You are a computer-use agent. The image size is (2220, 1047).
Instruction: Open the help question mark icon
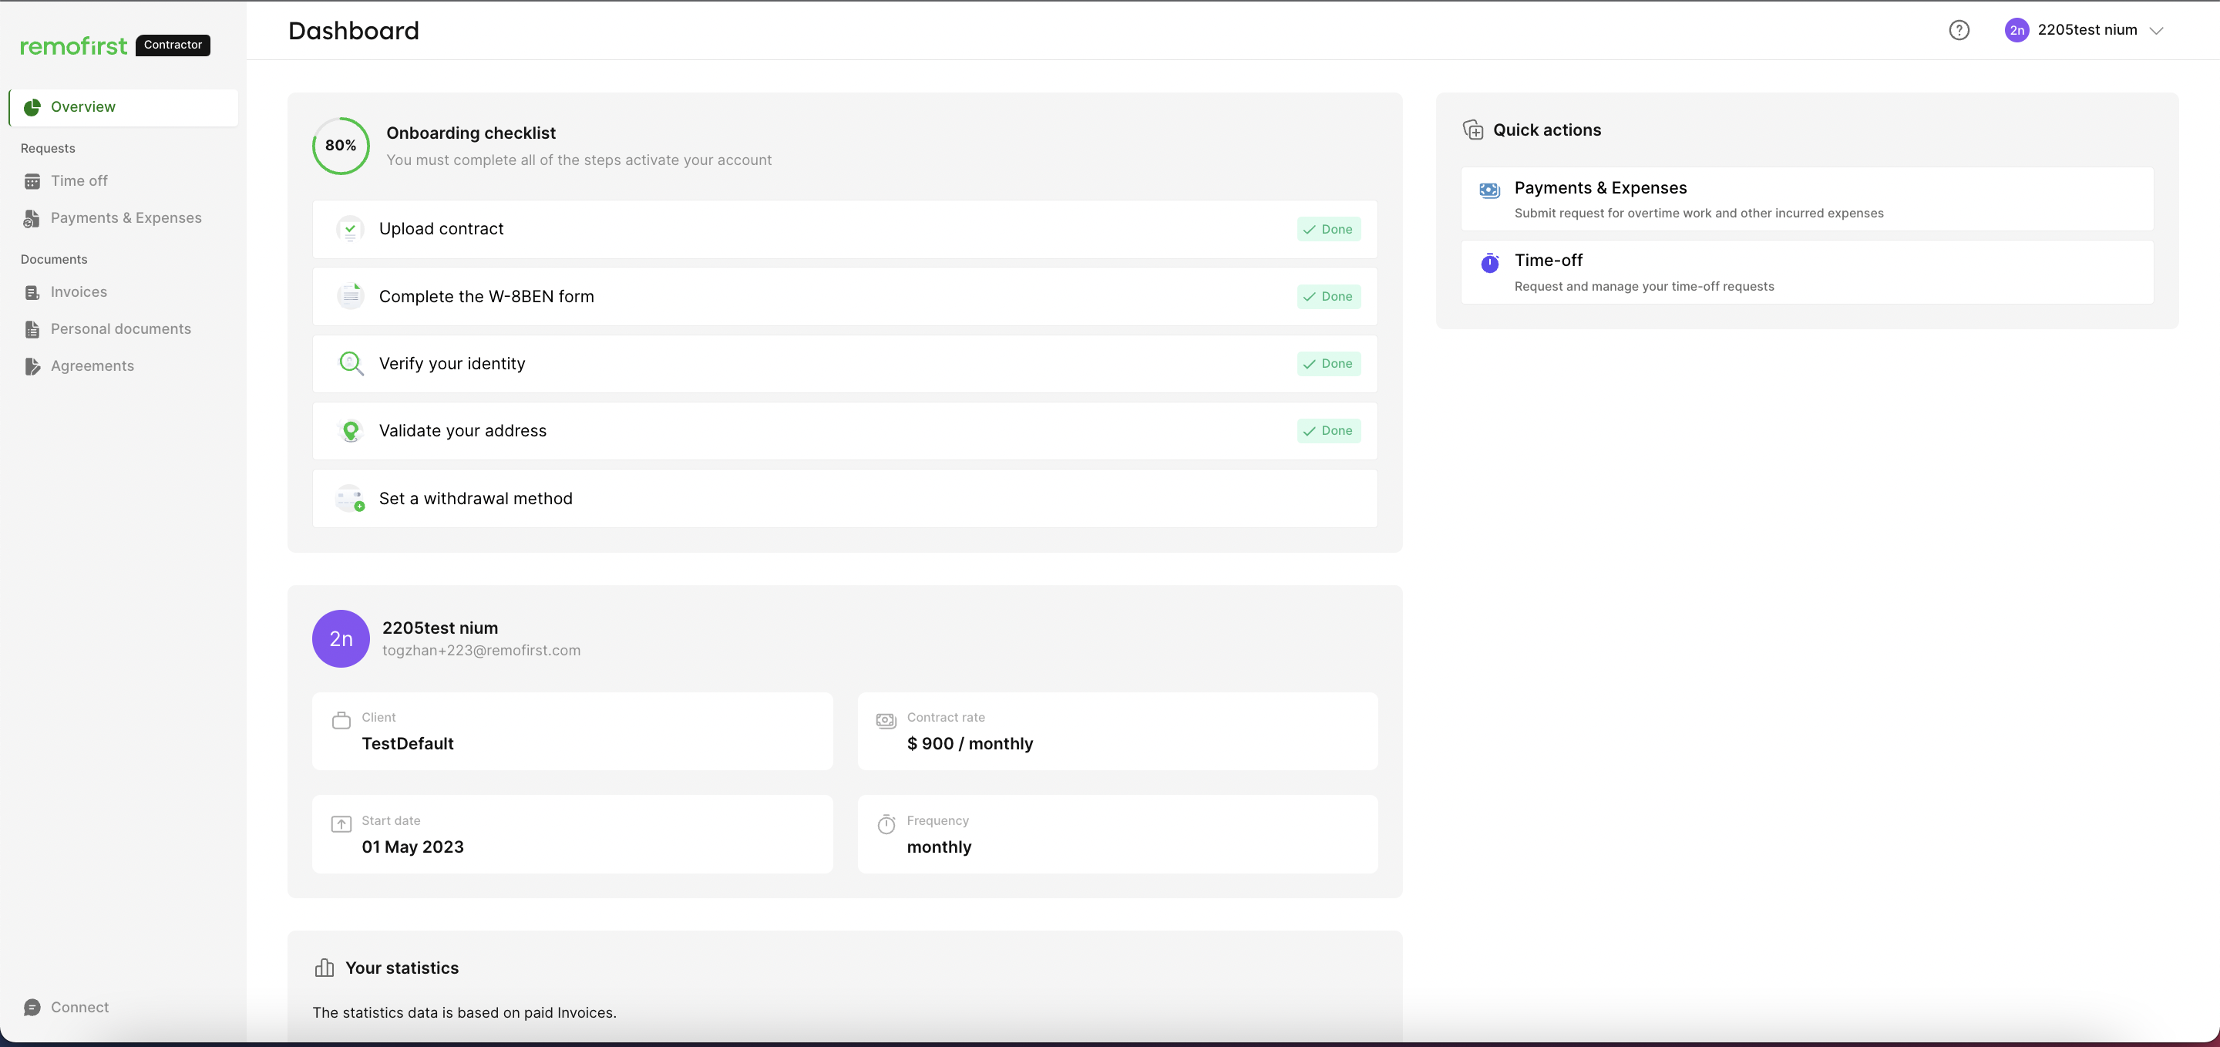(1959, 30)
